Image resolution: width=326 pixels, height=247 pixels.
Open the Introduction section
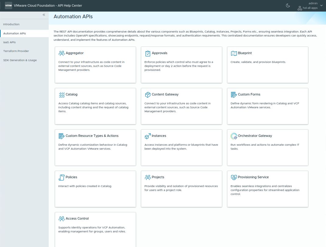click(x=11, y=24)
